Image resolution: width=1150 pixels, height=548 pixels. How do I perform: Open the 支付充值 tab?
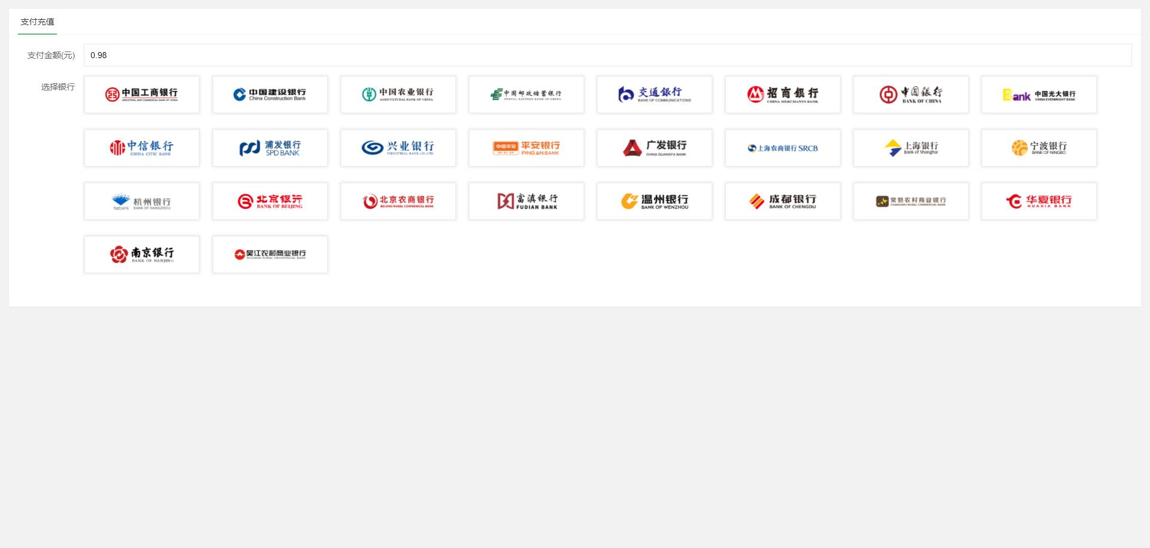coord(37,22)
